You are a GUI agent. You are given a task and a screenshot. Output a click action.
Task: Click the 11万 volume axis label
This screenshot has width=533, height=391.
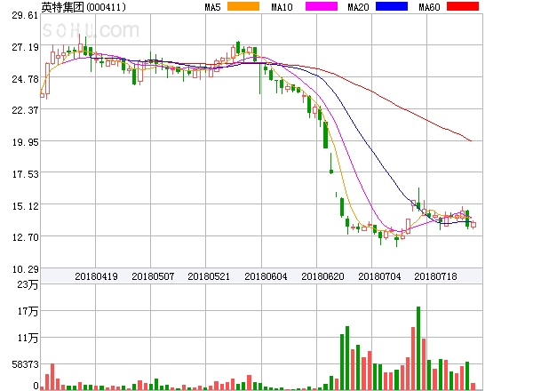(28, 338)
